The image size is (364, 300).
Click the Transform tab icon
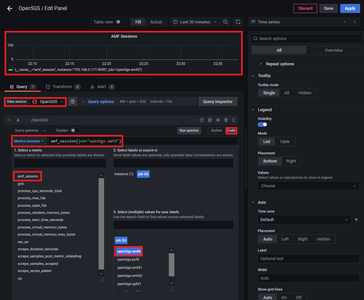pyautogui.click(x=48, y=87)
